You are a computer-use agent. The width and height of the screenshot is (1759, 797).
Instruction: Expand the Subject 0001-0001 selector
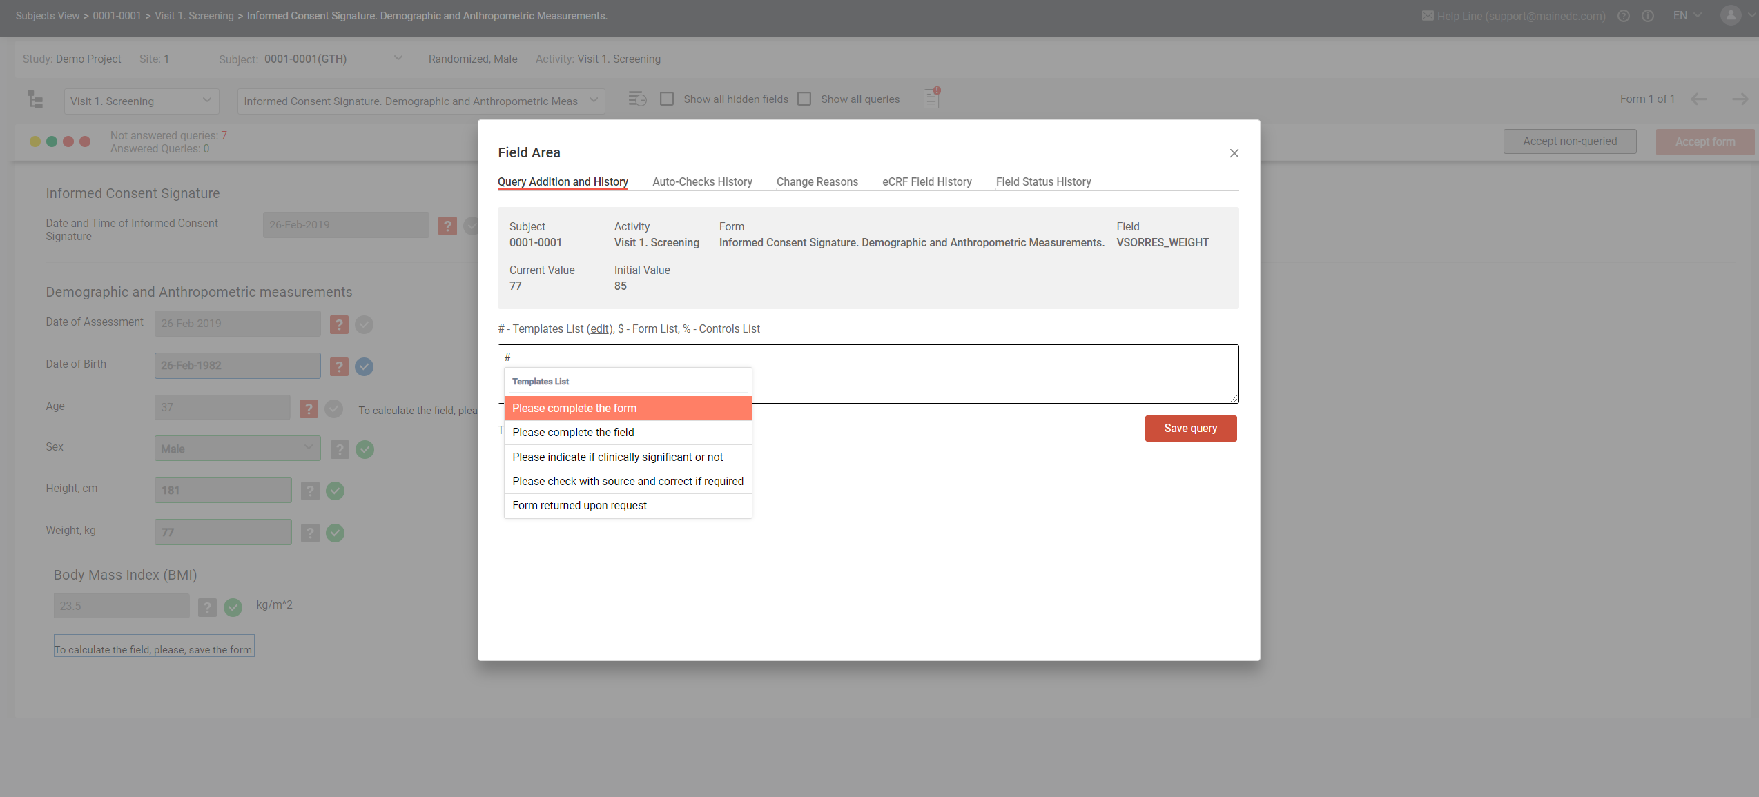tap(398, 59)
